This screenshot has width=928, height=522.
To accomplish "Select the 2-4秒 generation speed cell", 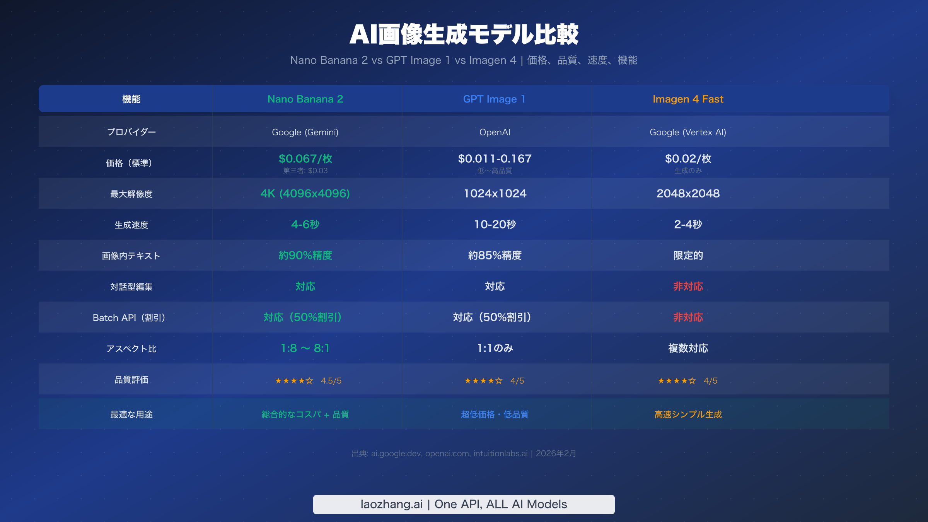I will [x=688, y=224].
